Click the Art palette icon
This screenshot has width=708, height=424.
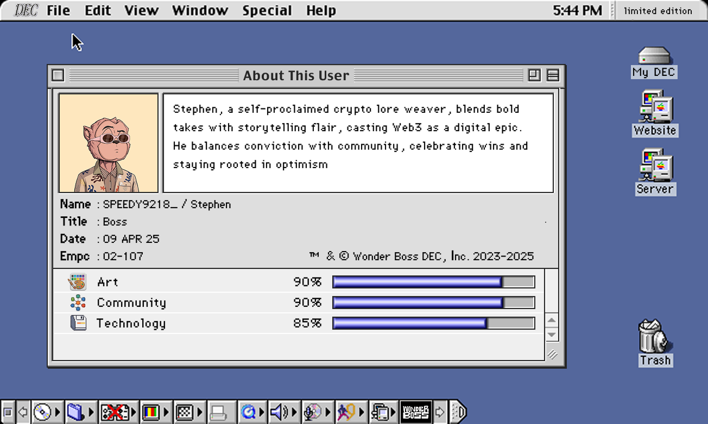pos(78,282)
